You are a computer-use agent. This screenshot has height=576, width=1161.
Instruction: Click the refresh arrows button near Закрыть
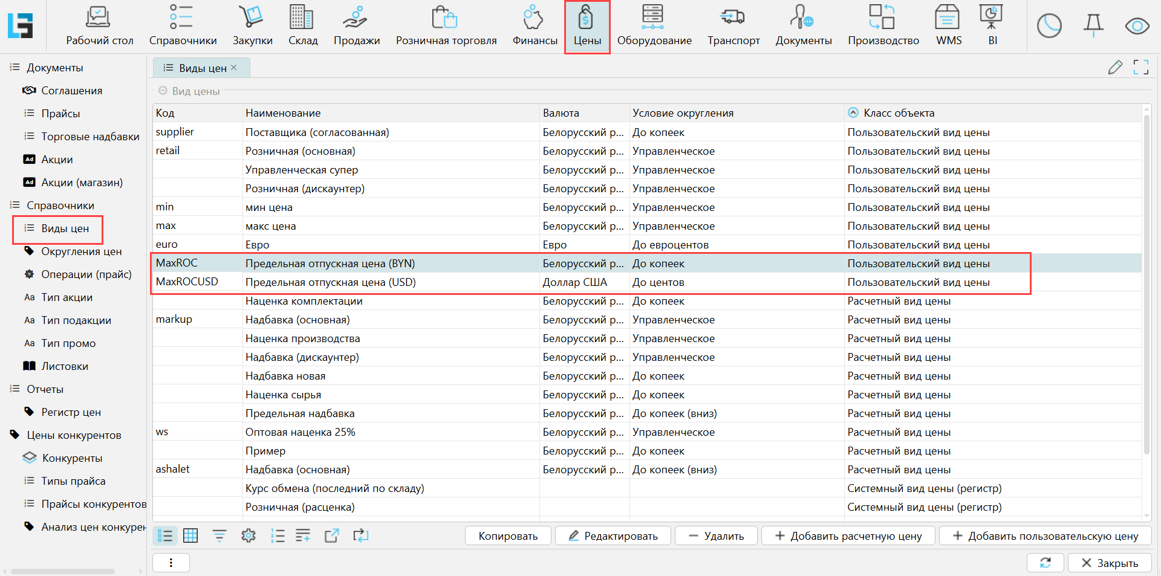click(x=1045, y=563)
